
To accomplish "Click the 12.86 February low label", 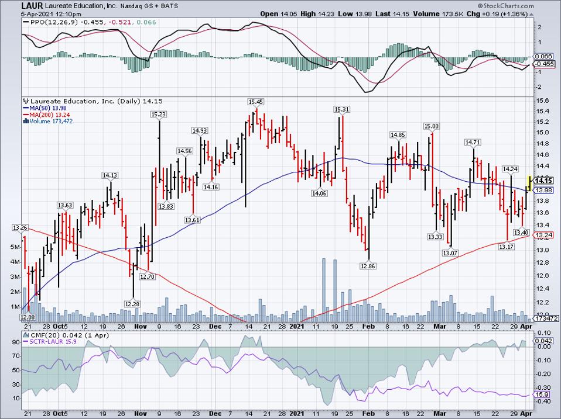I will click(x=368, y=266).
